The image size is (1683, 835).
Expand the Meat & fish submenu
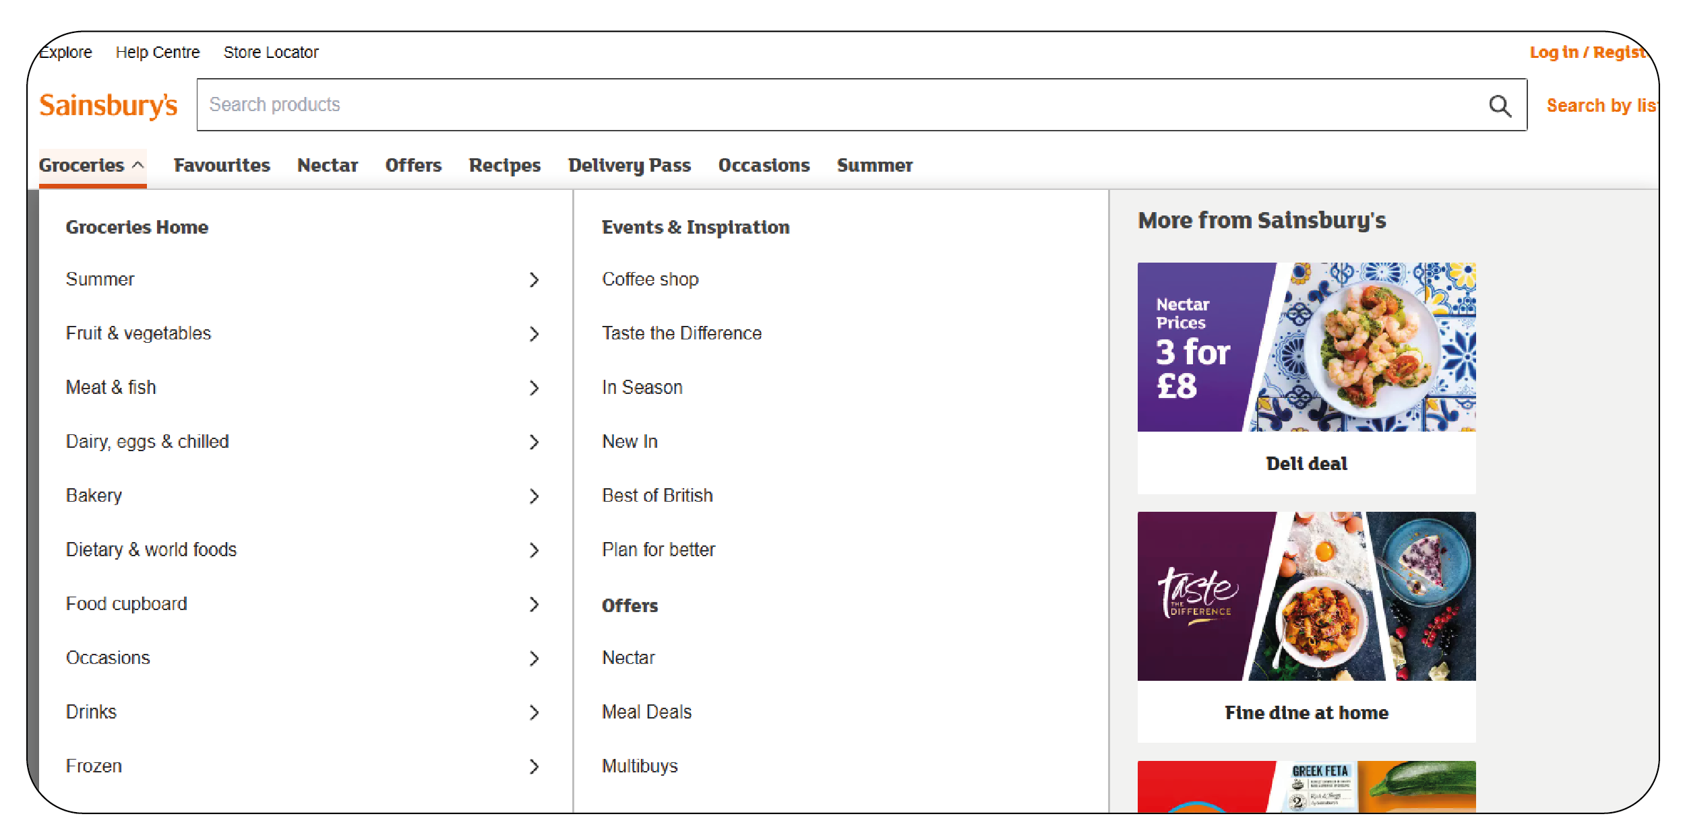(x=534, y=389)
